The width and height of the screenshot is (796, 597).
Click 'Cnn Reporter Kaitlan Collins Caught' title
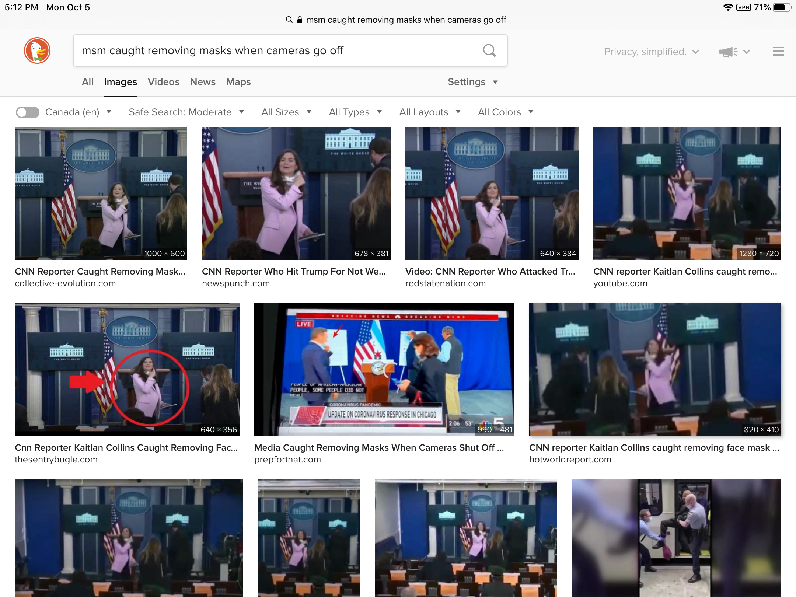point(126,448)
